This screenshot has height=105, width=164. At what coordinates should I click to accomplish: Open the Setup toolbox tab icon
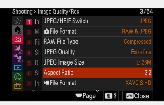18,86
